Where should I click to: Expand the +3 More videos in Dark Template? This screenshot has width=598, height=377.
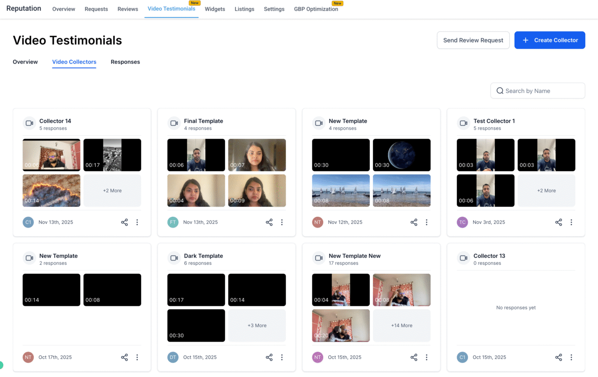click(x=257, y=325)
